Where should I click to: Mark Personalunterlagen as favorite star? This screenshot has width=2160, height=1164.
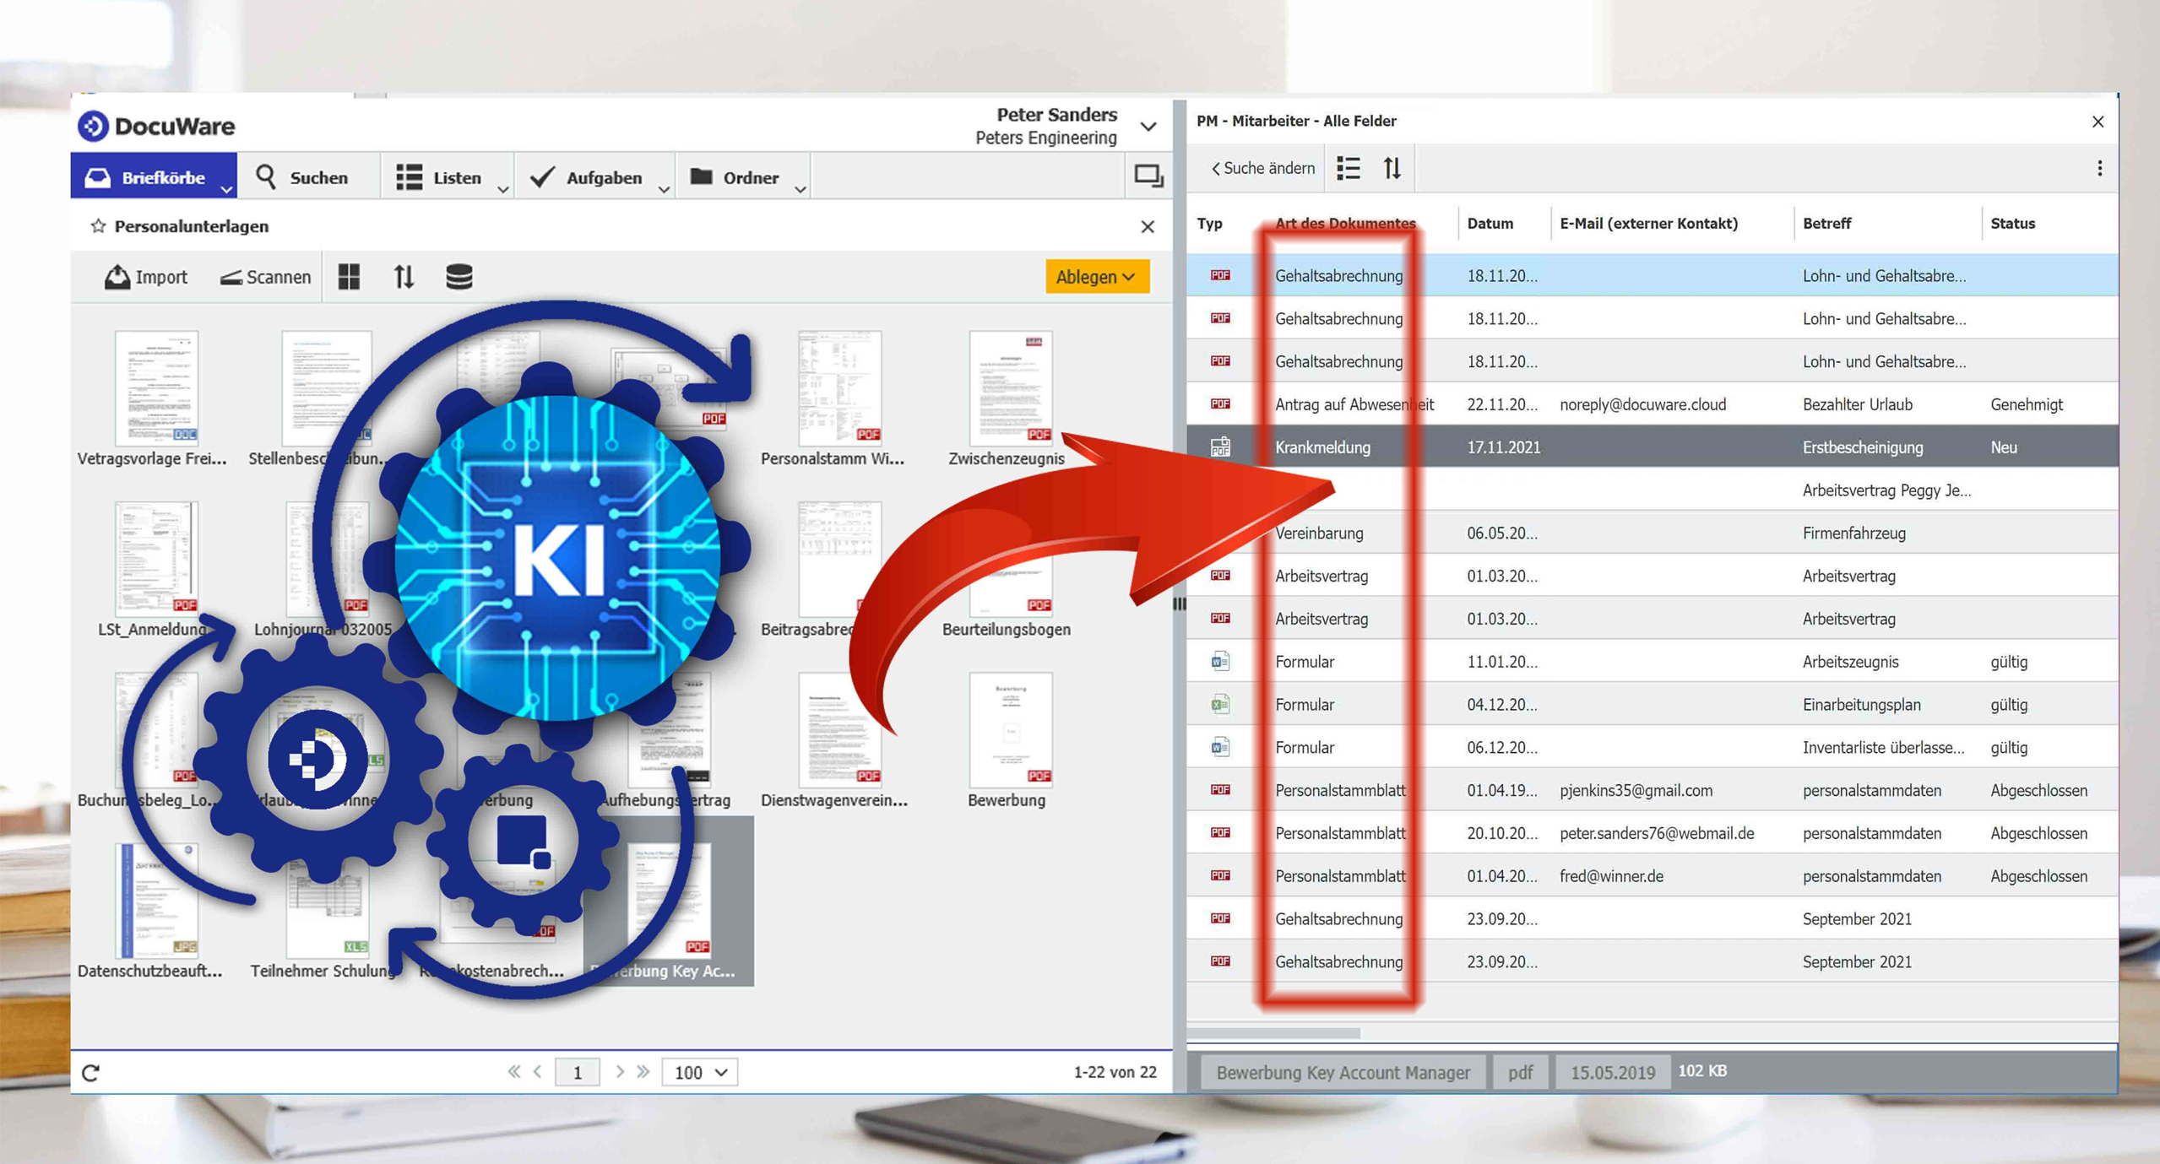pos(98,225)
